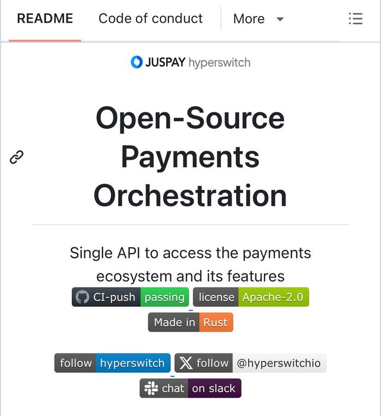Click the heading permalink chain icon

click(x=17, y=157)
